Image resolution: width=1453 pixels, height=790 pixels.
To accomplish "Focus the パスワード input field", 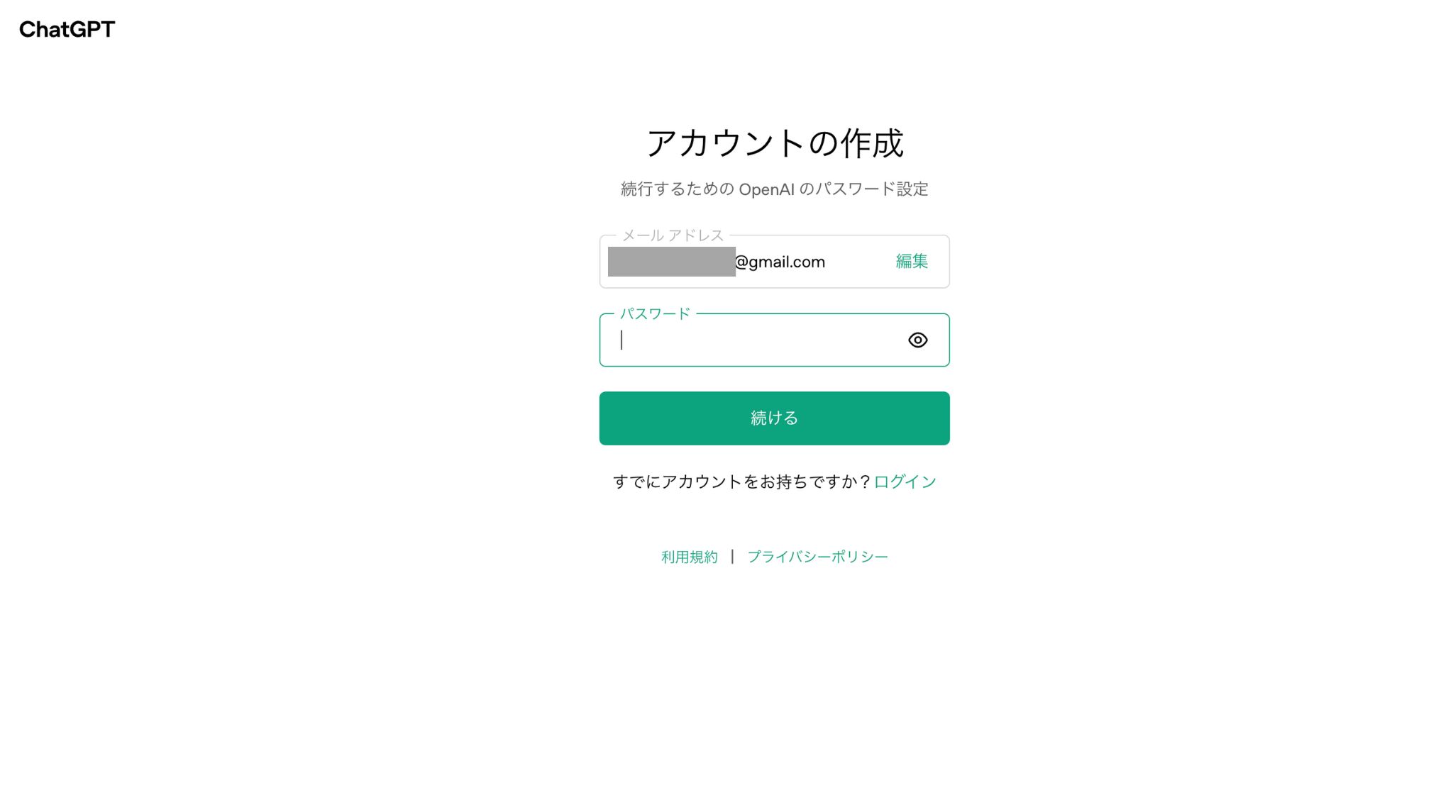I will (774, 340).
